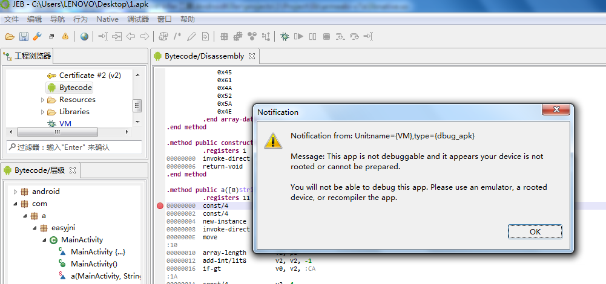
Task: Click the debugger run/resume icon
Action: tap(298, 37)
